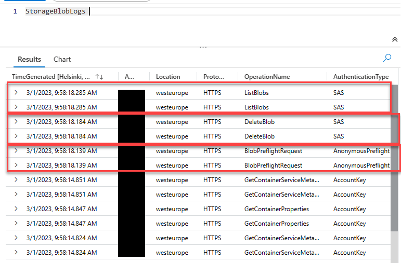Viewport: 401px width, 263px height.
Task: Click the OperationName column header
Action: (x=267, y=77)
